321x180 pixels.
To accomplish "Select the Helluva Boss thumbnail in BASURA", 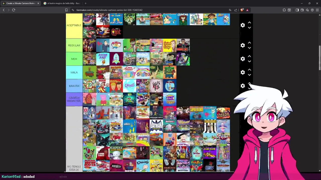I will click(156, 86).
